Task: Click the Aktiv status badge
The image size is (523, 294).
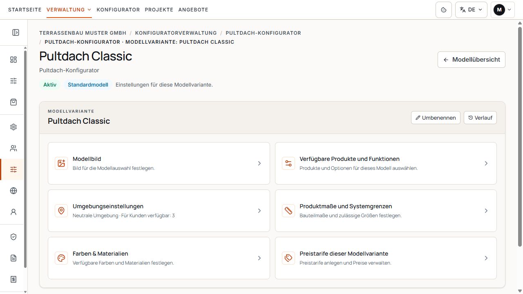Action: (50, 85)
